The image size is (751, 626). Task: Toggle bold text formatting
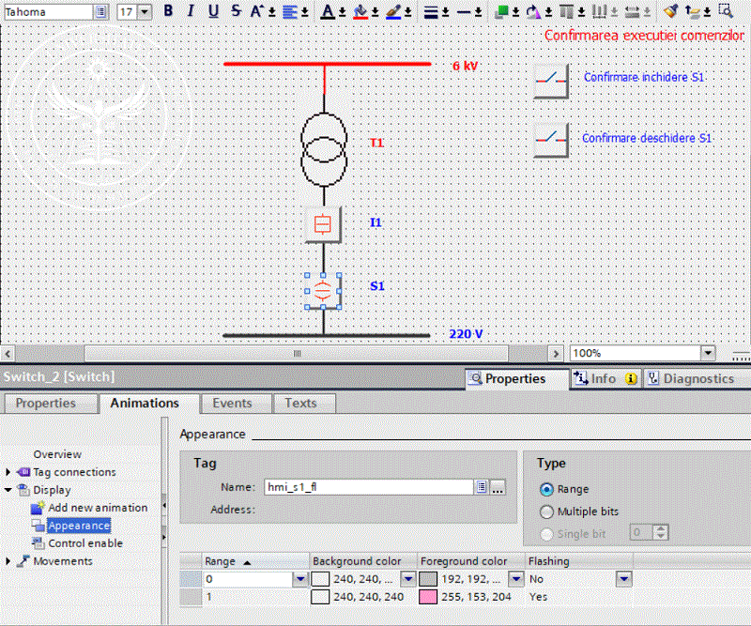(x=169, y=11)
